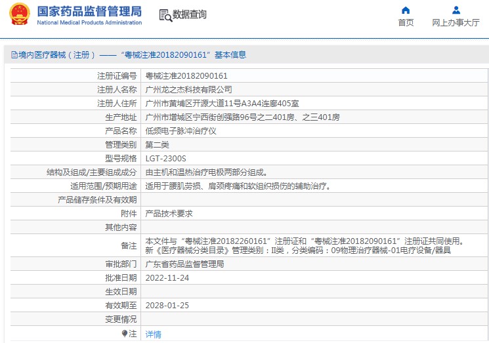Open the 数据查询 search icon
Image resolution: width=489 pixels, height=343 pixels.
point(165,16)
